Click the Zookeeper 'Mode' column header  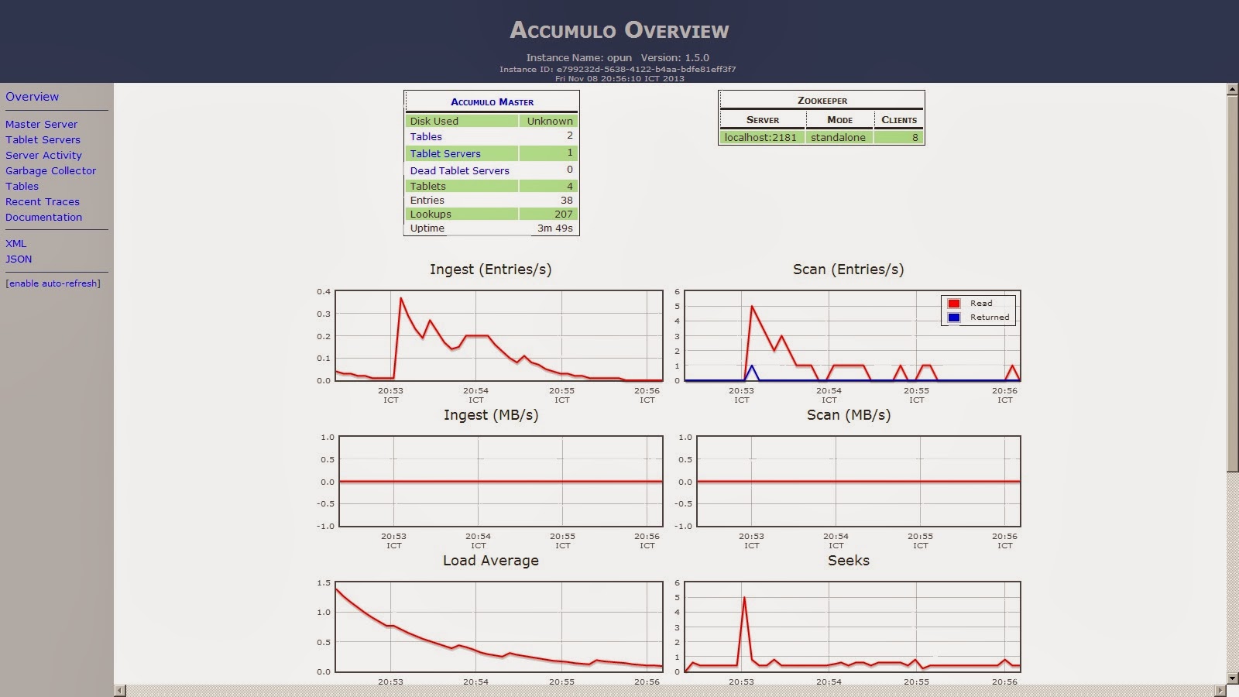[839, 120]
